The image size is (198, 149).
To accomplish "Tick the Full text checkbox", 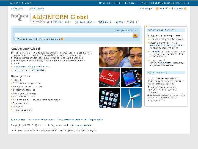I will tap(16, 39).
